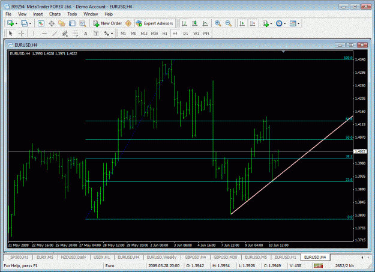Open the Charts menu
375x272 pixels.
click(55, 14)
